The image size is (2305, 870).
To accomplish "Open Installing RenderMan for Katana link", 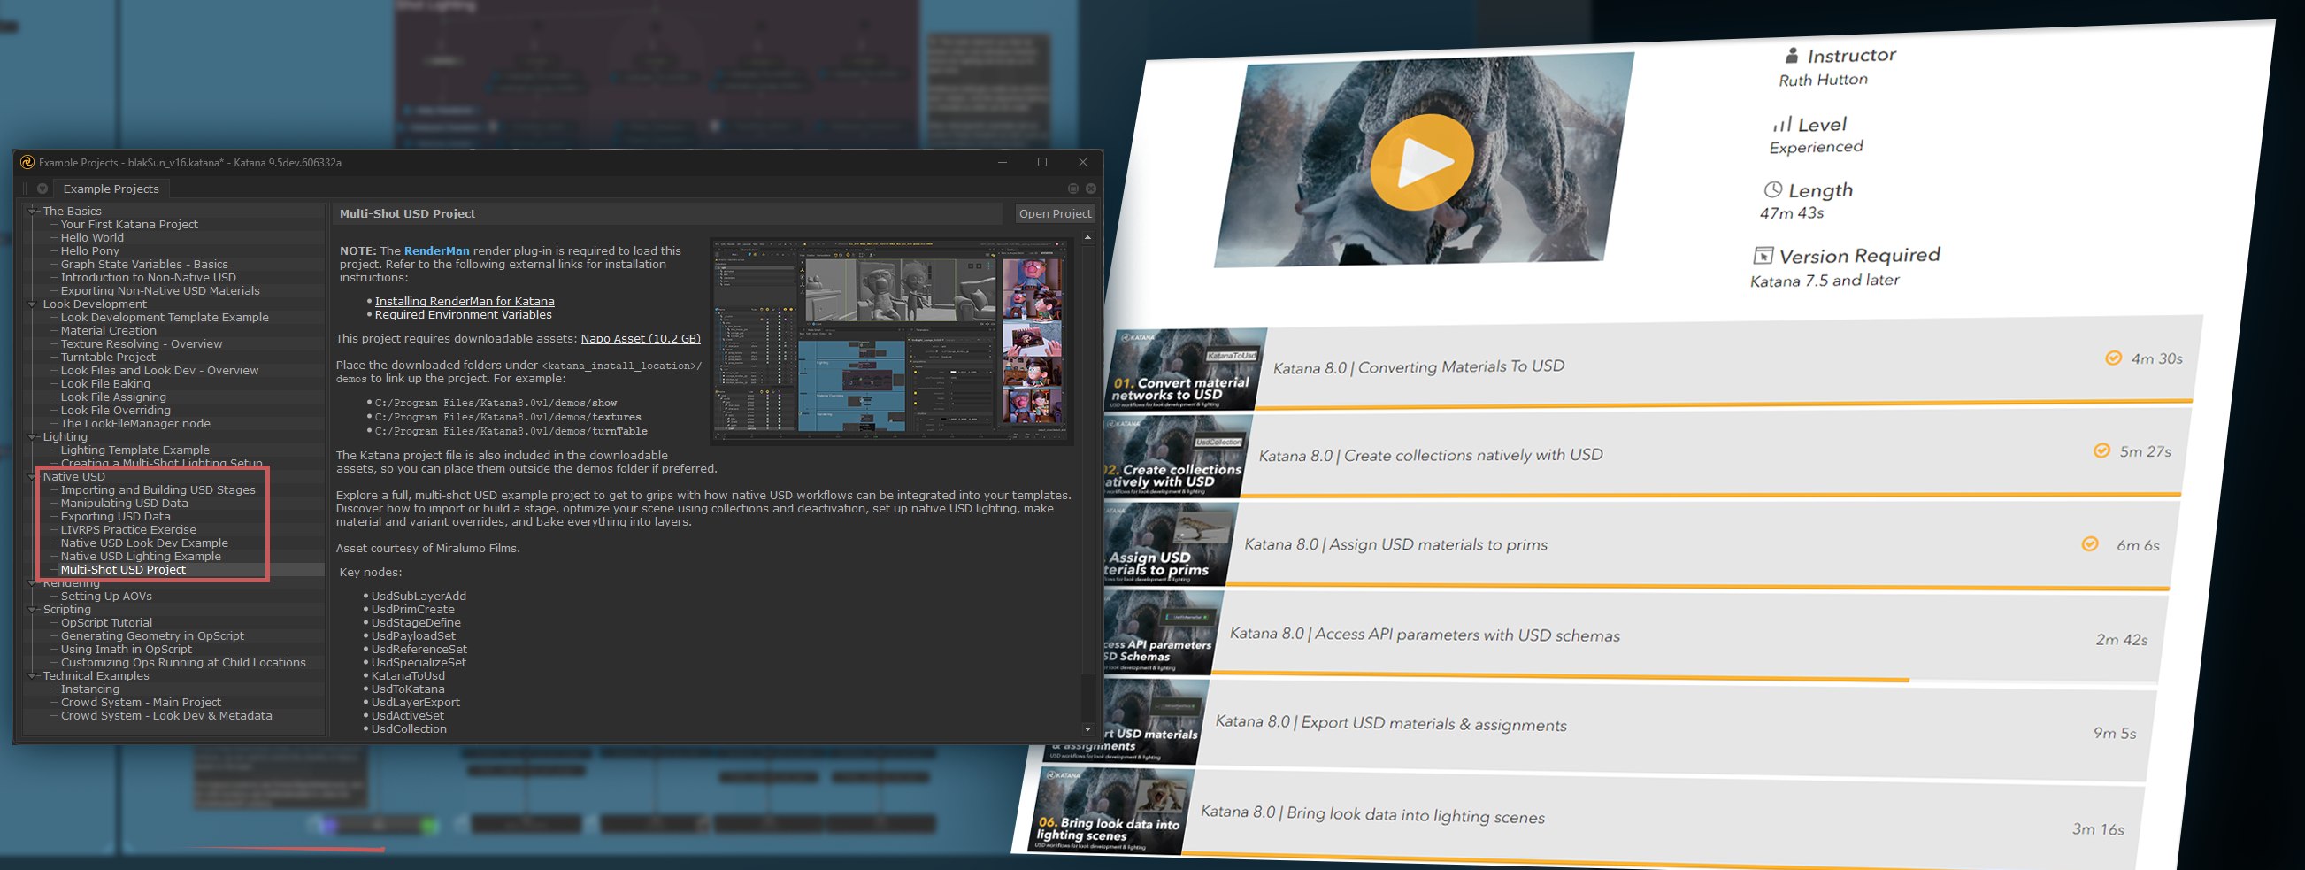I will pos(465,302).
